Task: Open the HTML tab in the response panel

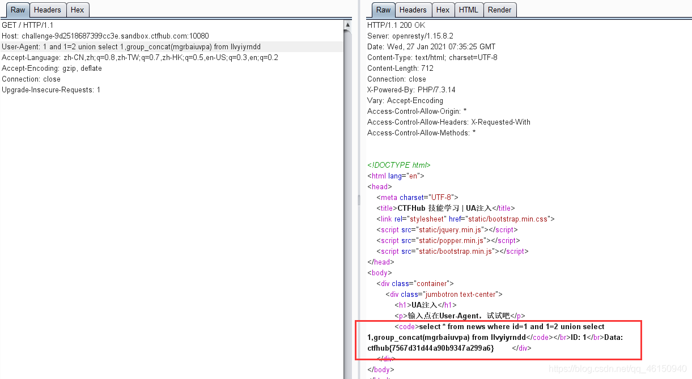Action: tap(469, 10)
